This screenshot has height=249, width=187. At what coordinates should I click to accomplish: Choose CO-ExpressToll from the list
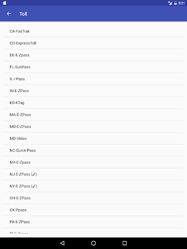click(93, 43)
